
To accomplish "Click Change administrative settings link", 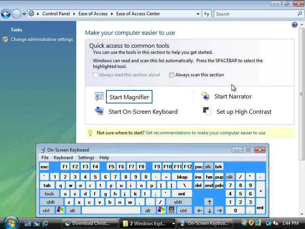I will (42, 39).
